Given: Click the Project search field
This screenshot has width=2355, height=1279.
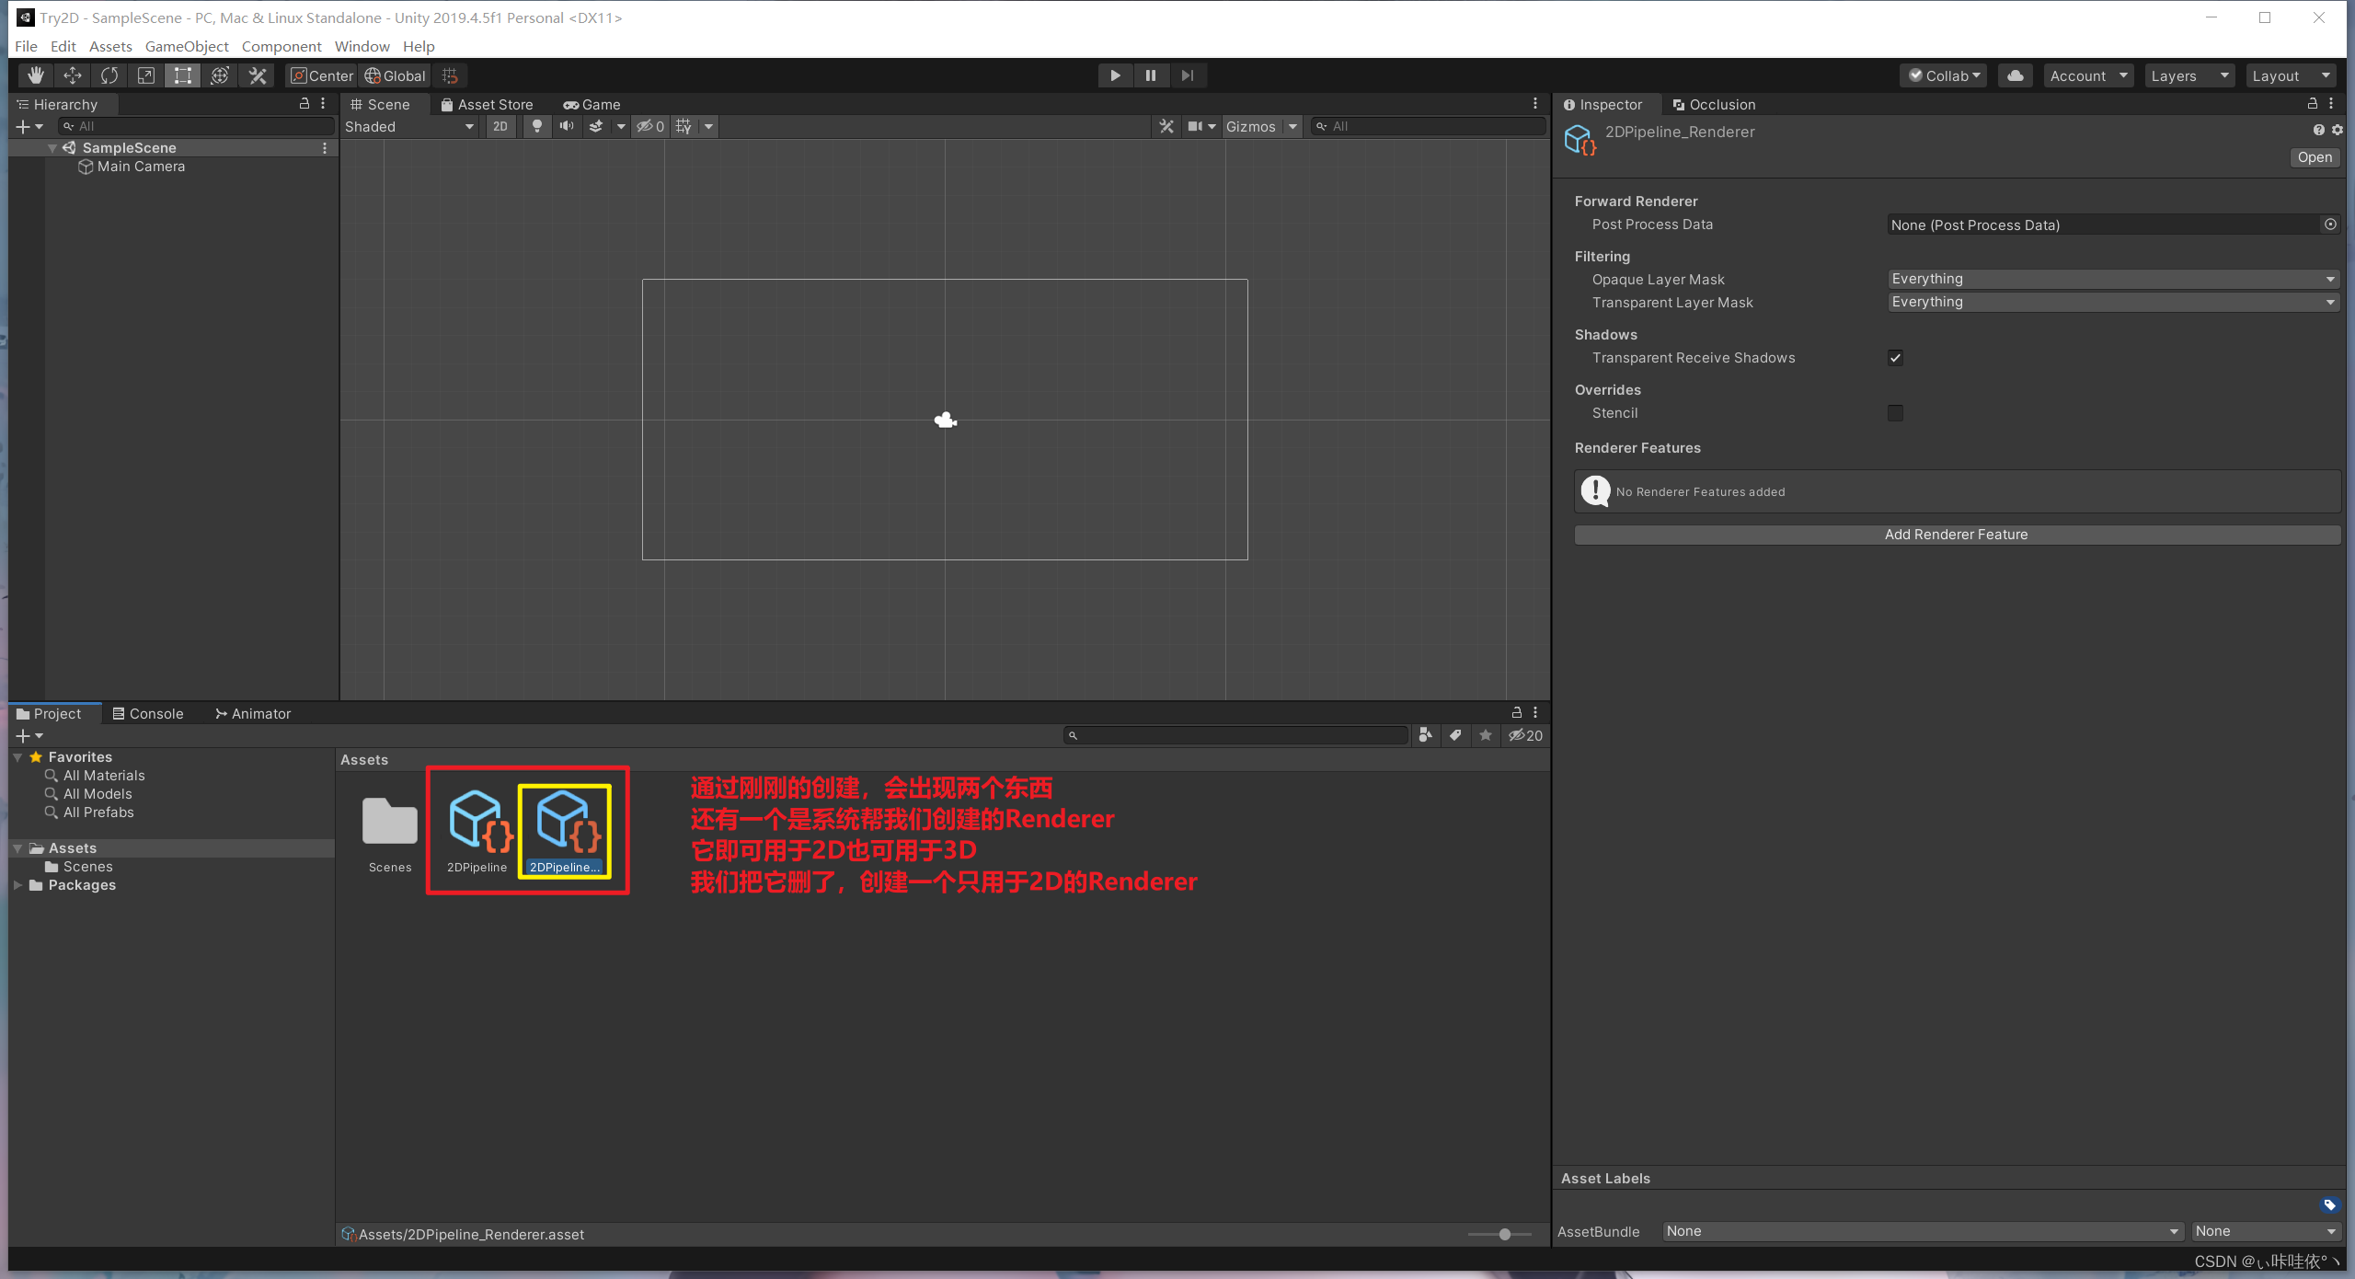Looking at the screenshot, I should pyautogui.click(x=1235, y=735).
